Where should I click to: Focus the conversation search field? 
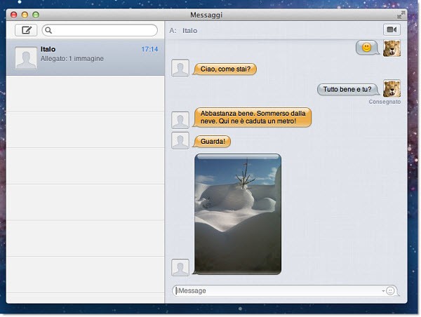(x=100, y=30)
